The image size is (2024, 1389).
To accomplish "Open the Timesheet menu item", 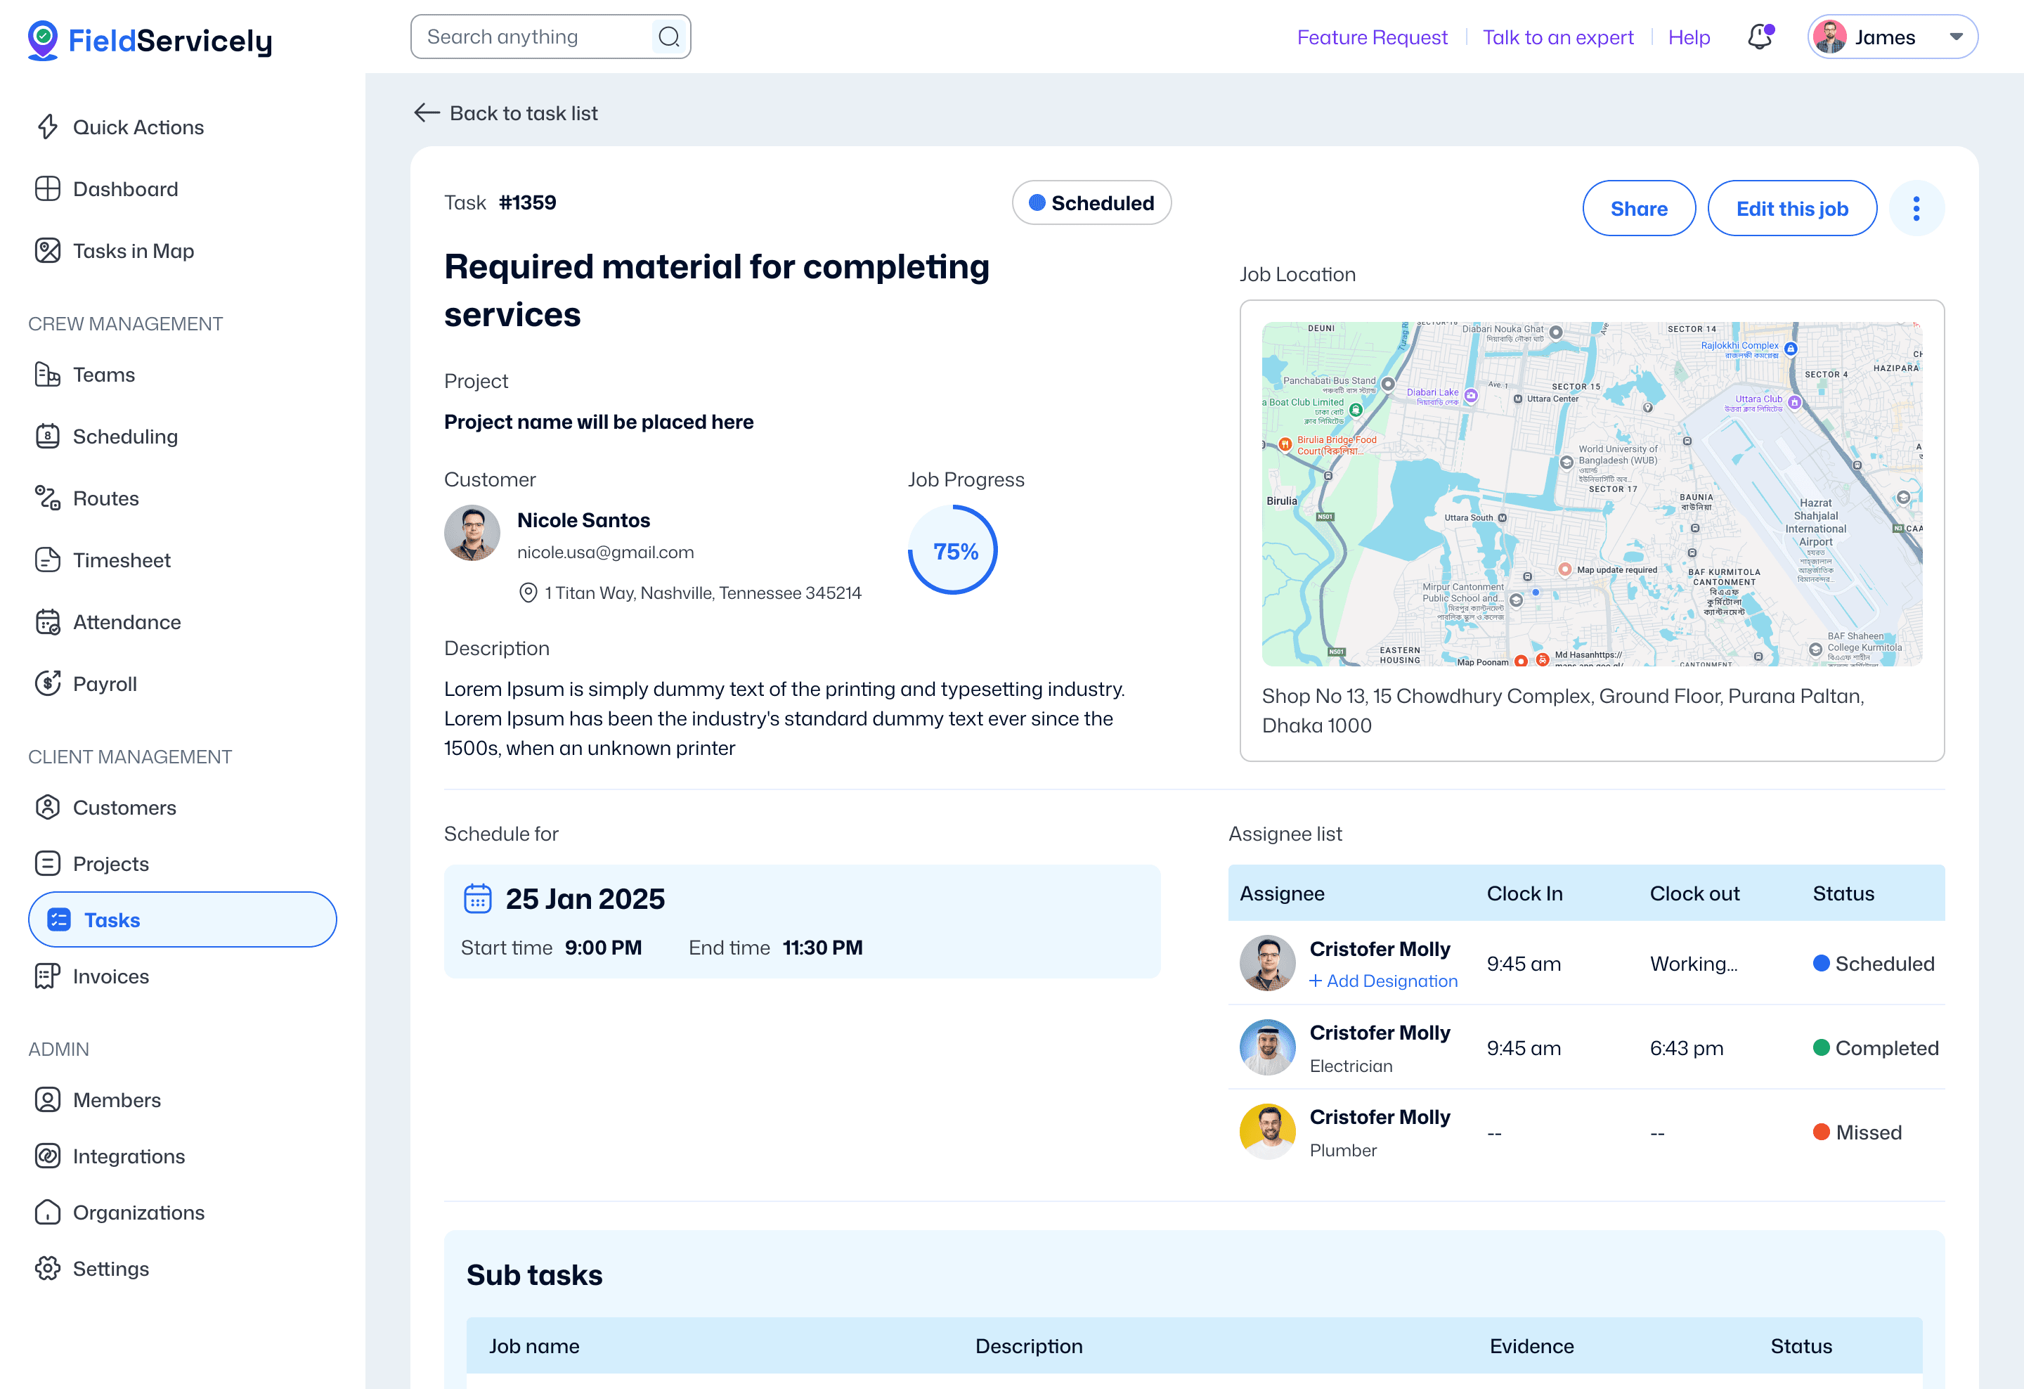I will coord(120,560).
